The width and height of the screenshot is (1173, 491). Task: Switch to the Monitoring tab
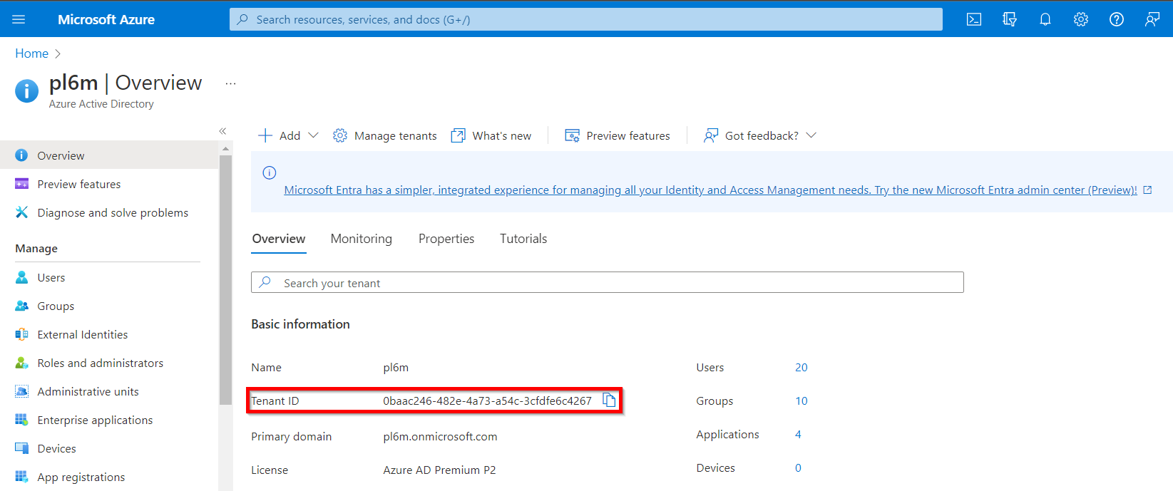pos(362,239)
